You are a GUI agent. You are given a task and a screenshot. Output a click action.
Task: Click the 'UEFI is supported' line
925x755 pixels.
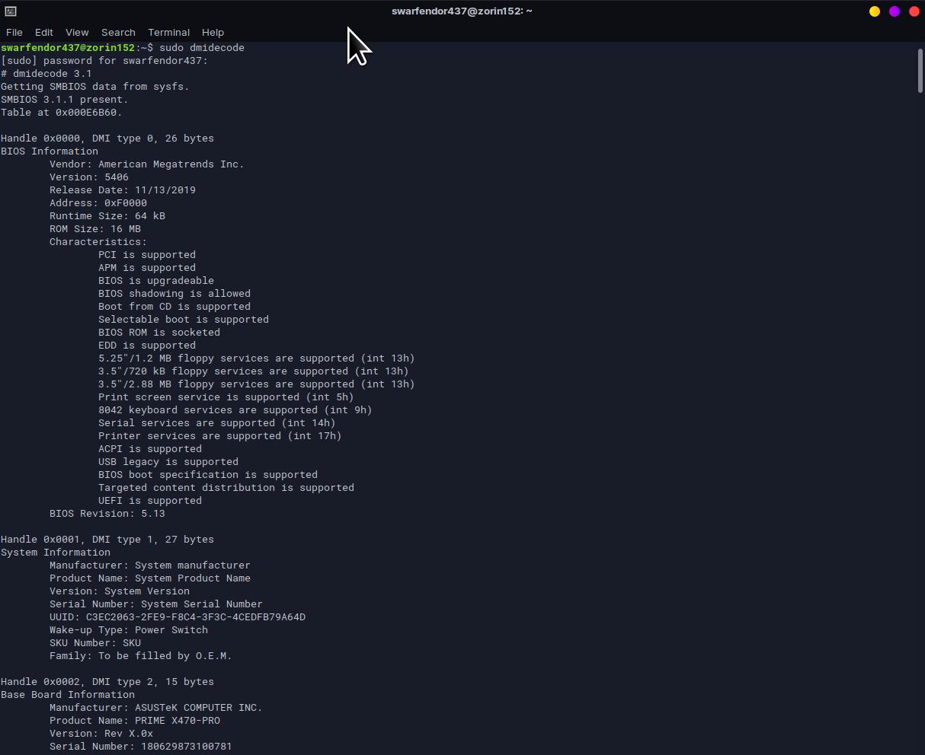(150, 501)
